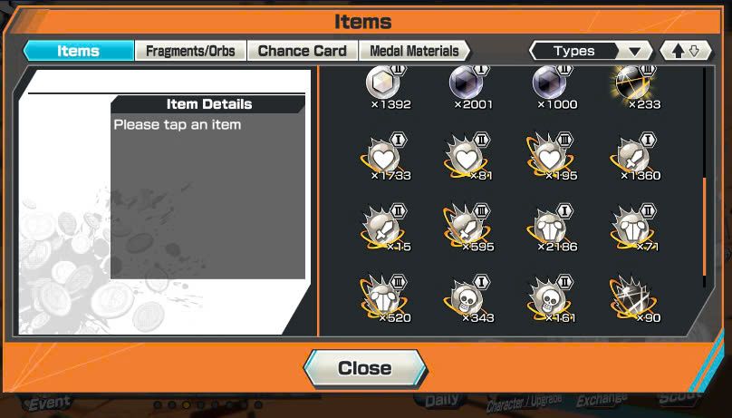Click the Types dropdown arrow
Viewport: 732px width, 418px height.
point(635,52)
